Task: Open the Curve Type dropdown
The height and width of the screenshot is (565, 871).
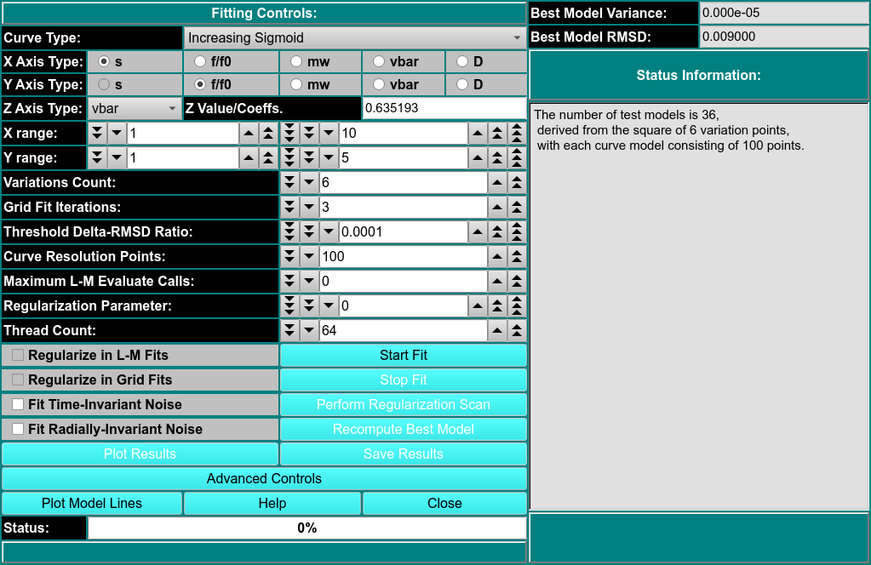Action: (354, 37)
